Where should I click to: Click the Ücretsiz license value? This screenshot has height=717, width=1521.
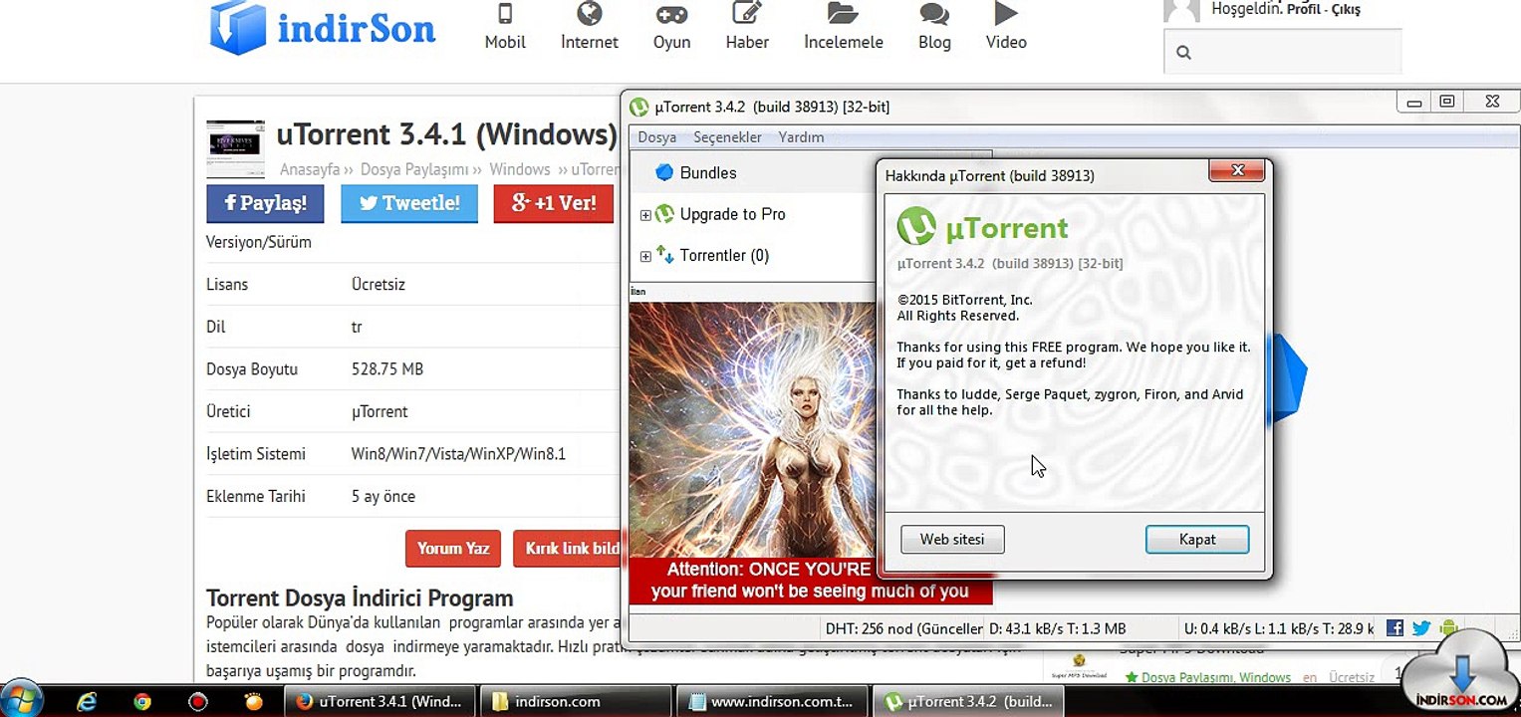click(x=379, y=284)
